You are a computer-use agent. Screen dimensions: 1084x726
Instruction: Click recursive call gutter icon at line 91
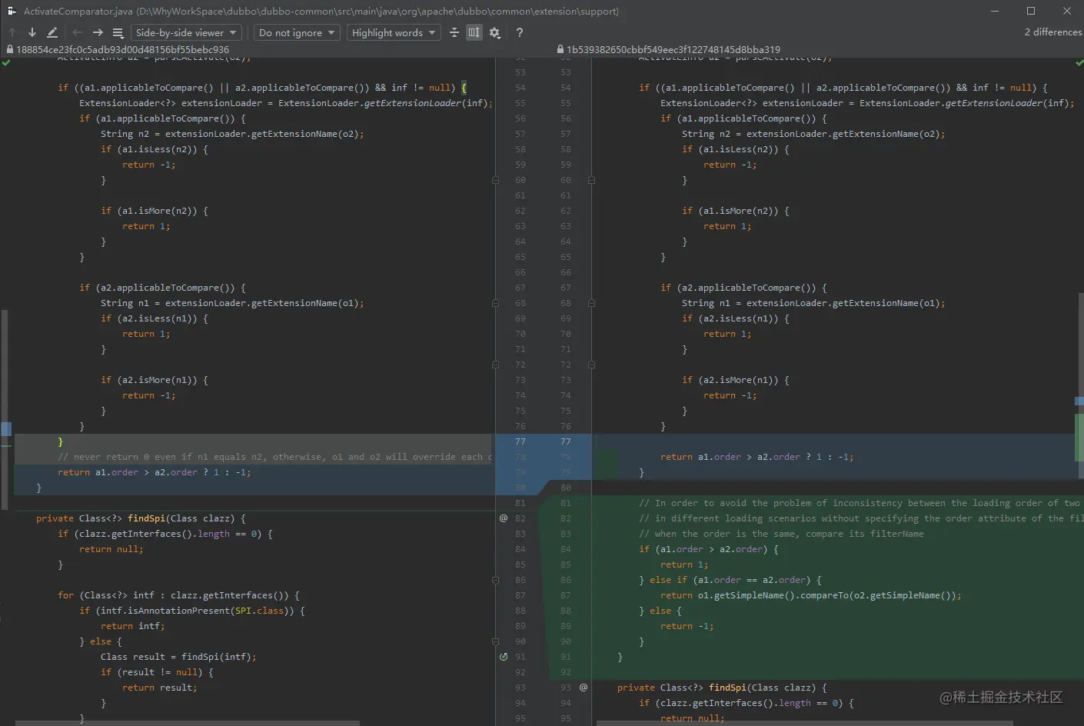pyautogui.click(x=504, y=657)
